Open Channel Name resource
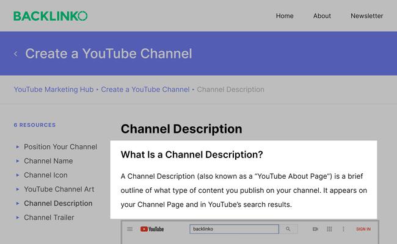 (48, 161)
